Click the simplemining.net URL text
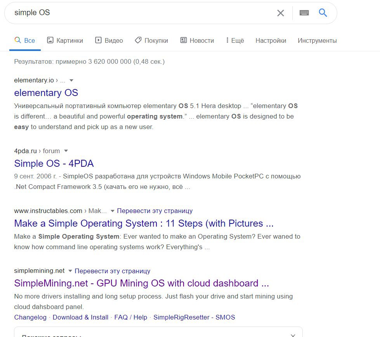 pos(39,271)
